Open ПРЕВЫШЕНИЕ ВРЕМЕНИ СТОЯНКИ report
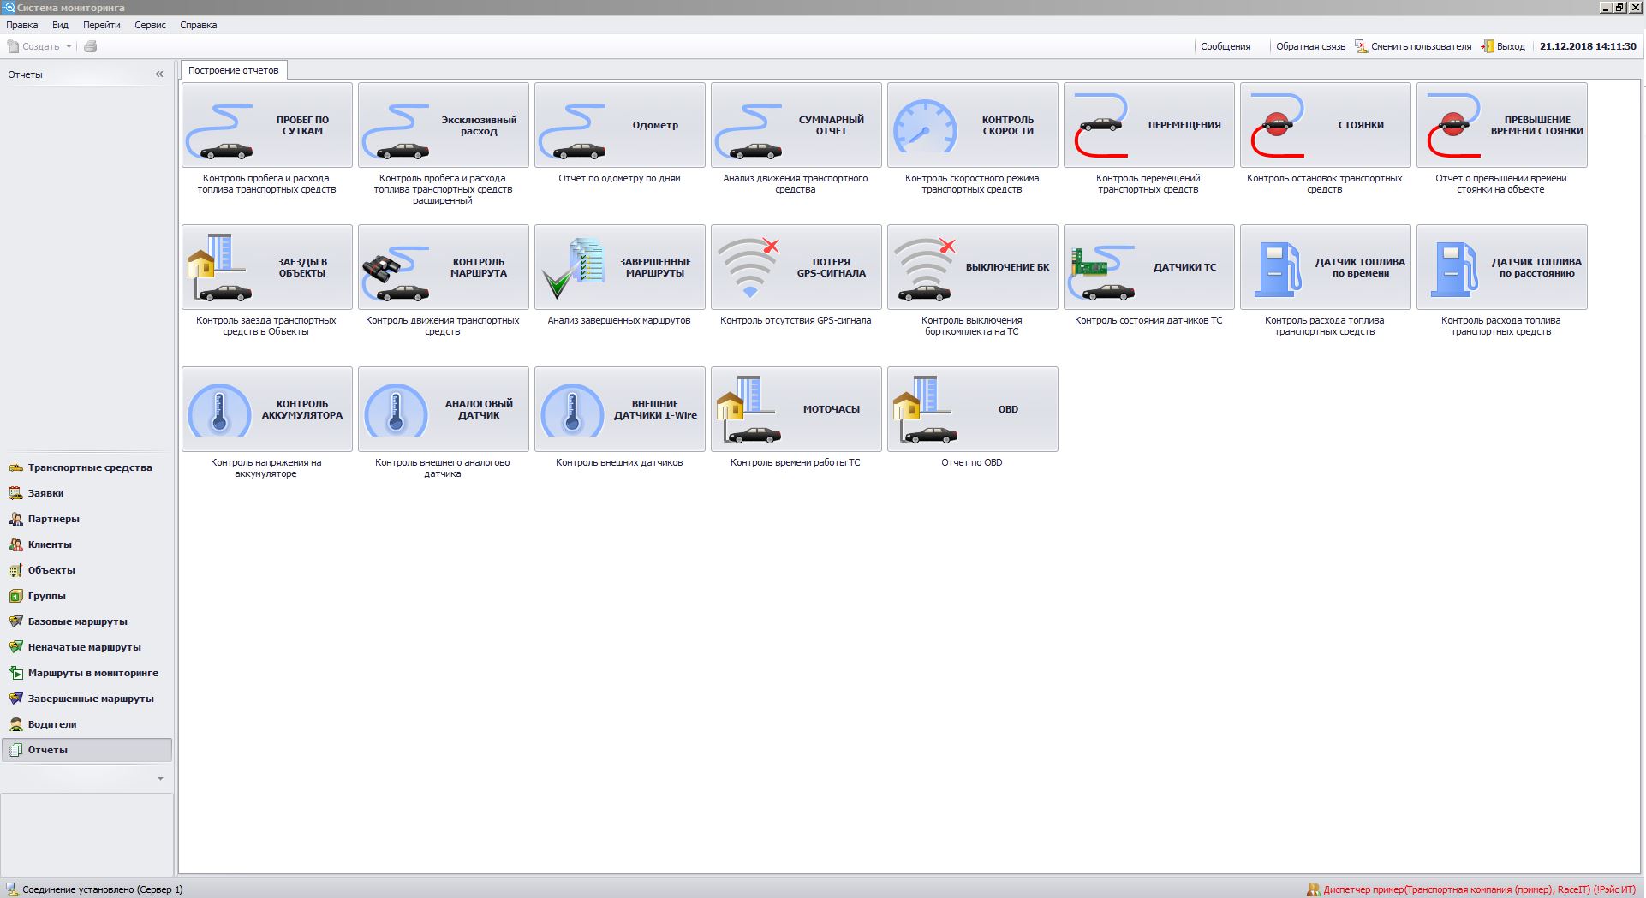The width and height of the screenshot is (1646, 898). (x=1502, y=125)
